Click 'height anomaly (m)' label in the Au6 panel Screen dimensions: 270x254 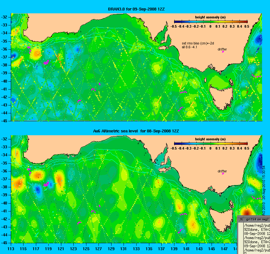[x=210, y=139]
